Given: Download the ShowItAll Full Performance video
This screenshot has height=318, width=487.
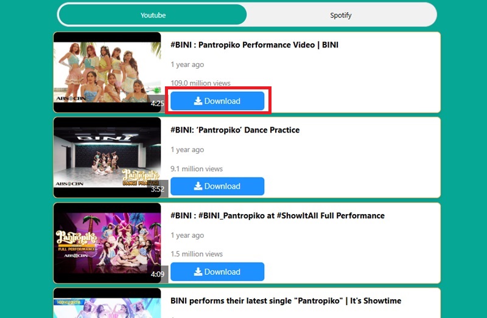Looking at the screenshot, I should coord(217,272).
